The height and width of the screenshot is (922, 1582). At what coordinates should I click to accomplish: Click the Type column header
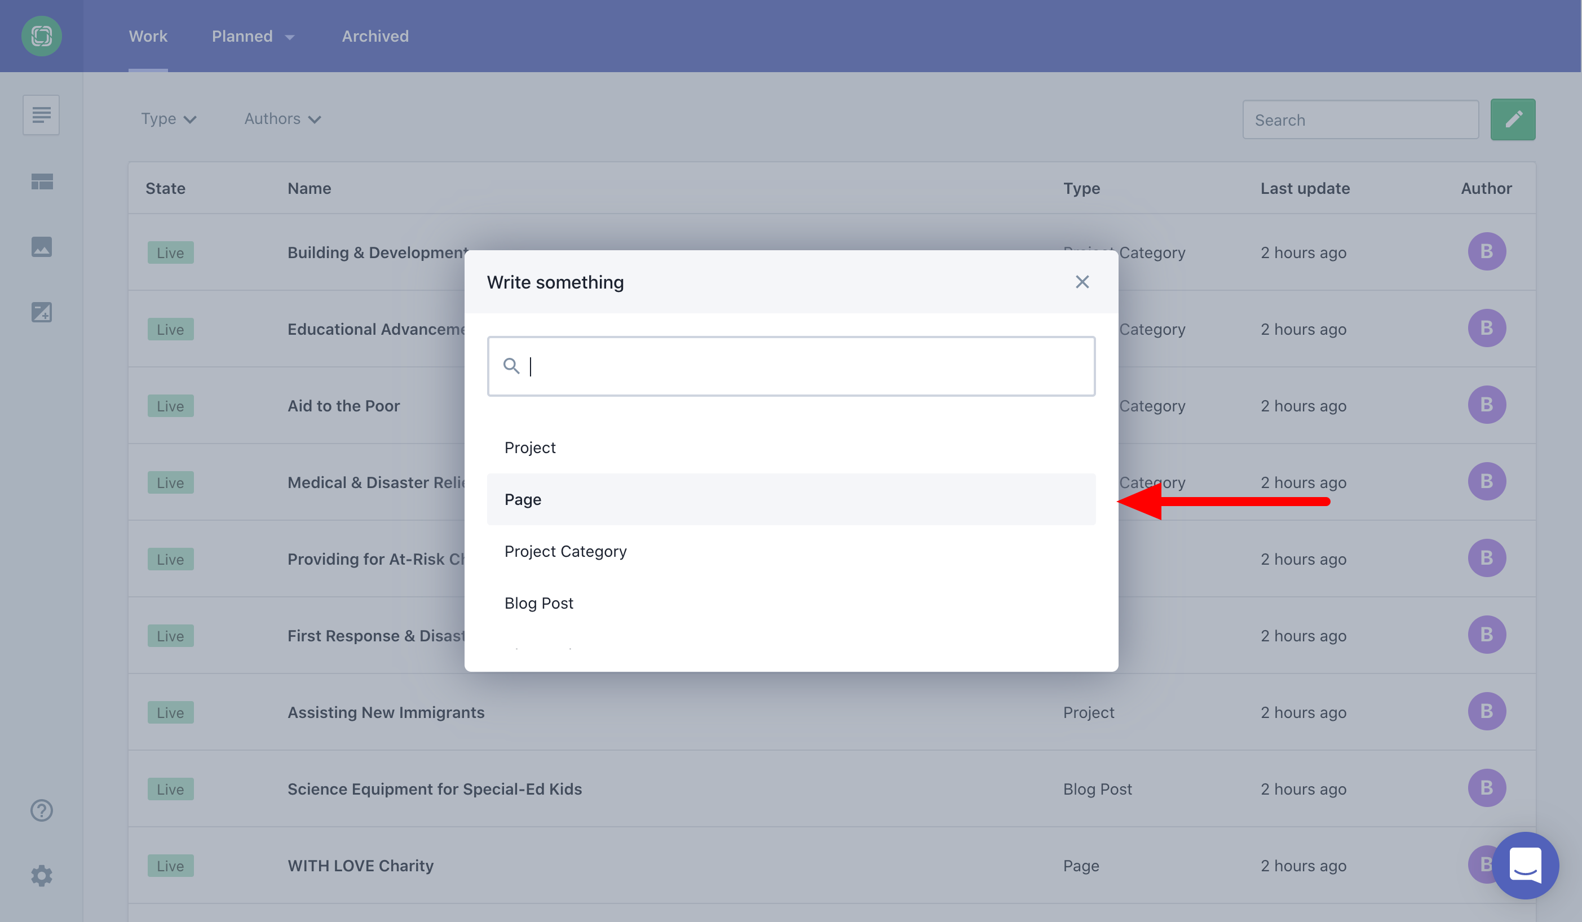point(1081,188)
